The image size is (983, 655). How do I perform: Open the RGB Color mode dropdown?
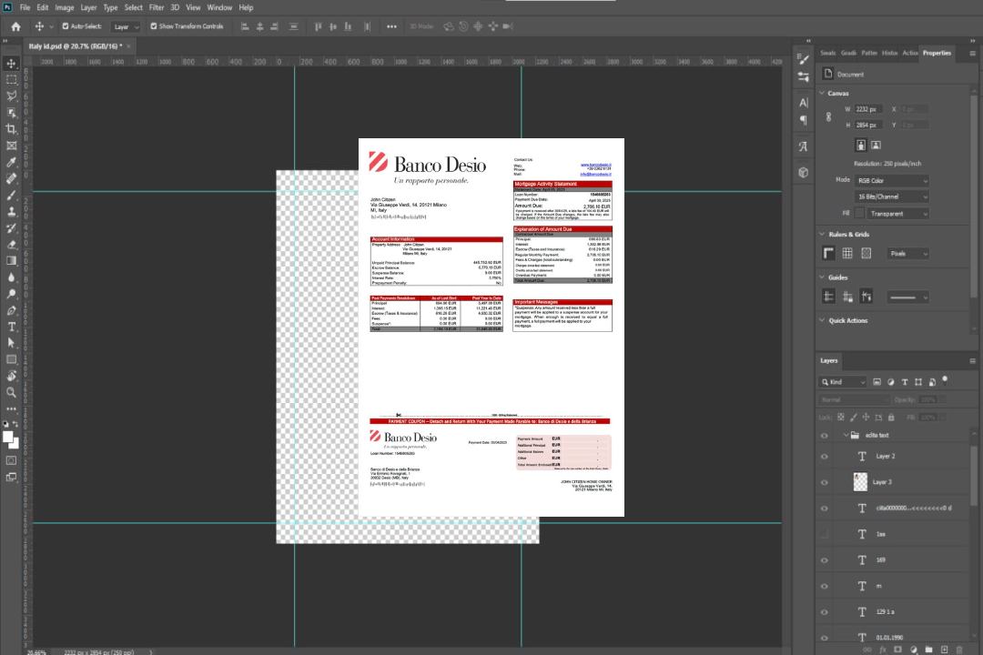point(892,180)
